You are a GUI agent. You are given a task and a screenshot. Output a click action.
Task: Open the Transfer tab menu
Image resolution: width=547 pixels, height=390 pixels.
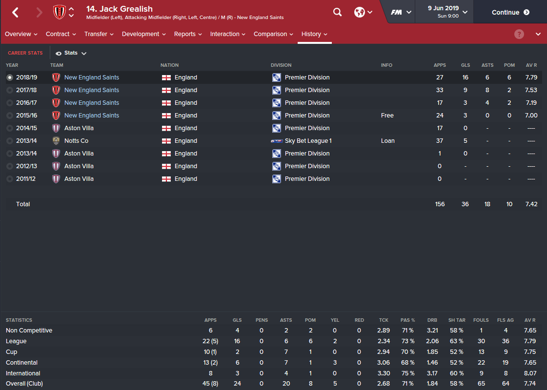tap(99, 34)
